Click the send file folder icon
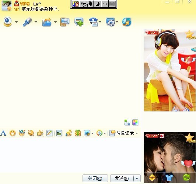The height and width of the screenshot is (184, 196). point(47,22)
